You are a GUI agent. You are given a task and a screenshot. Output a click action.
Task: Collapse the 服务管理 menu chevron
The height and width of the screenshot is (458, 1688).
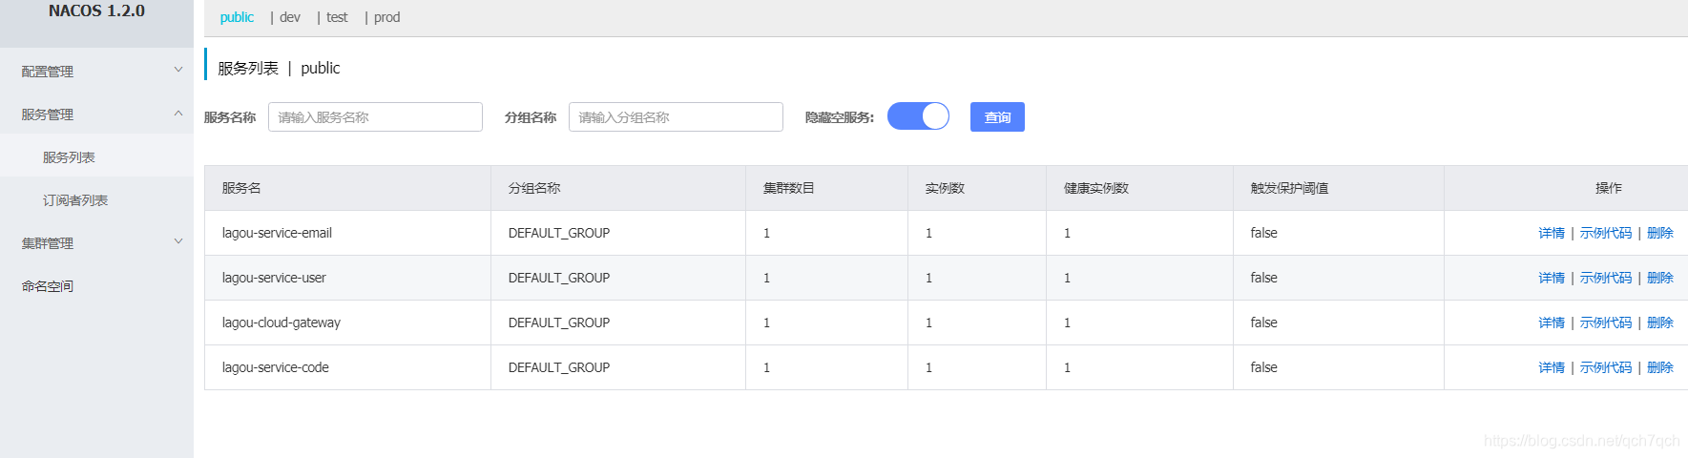pos(177,113)
